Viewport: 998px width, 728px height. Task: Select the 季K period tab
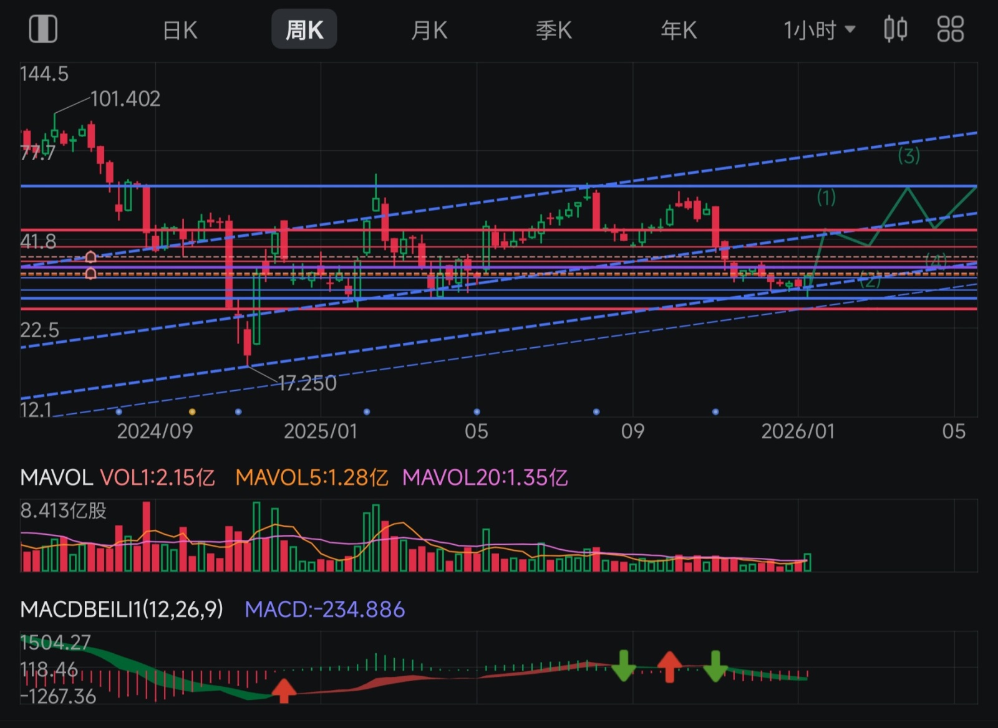pos(554,30)
